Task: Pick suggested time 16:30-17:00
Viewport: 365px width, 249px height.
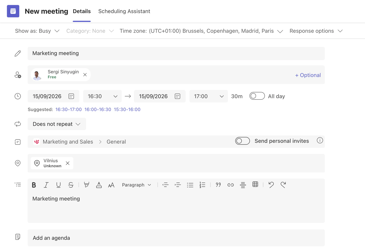Action: pos(69,110)
